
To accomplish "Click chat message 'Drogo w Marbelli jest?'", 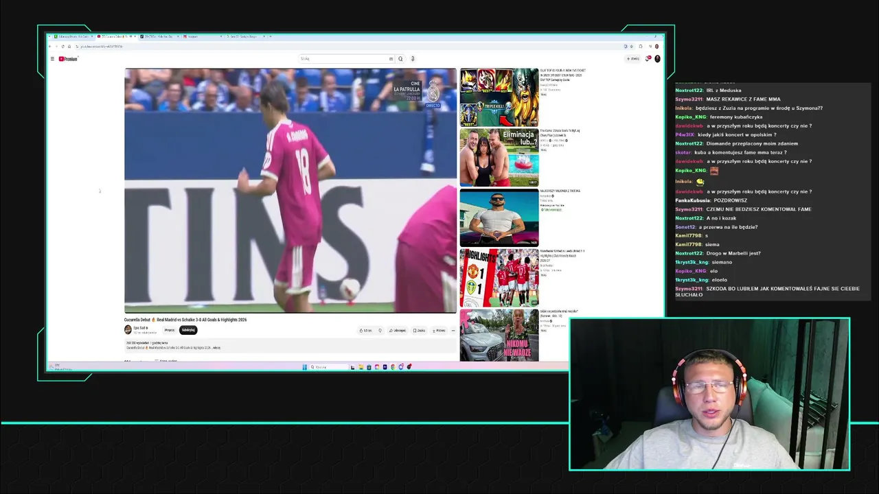I will click(733, 254).
